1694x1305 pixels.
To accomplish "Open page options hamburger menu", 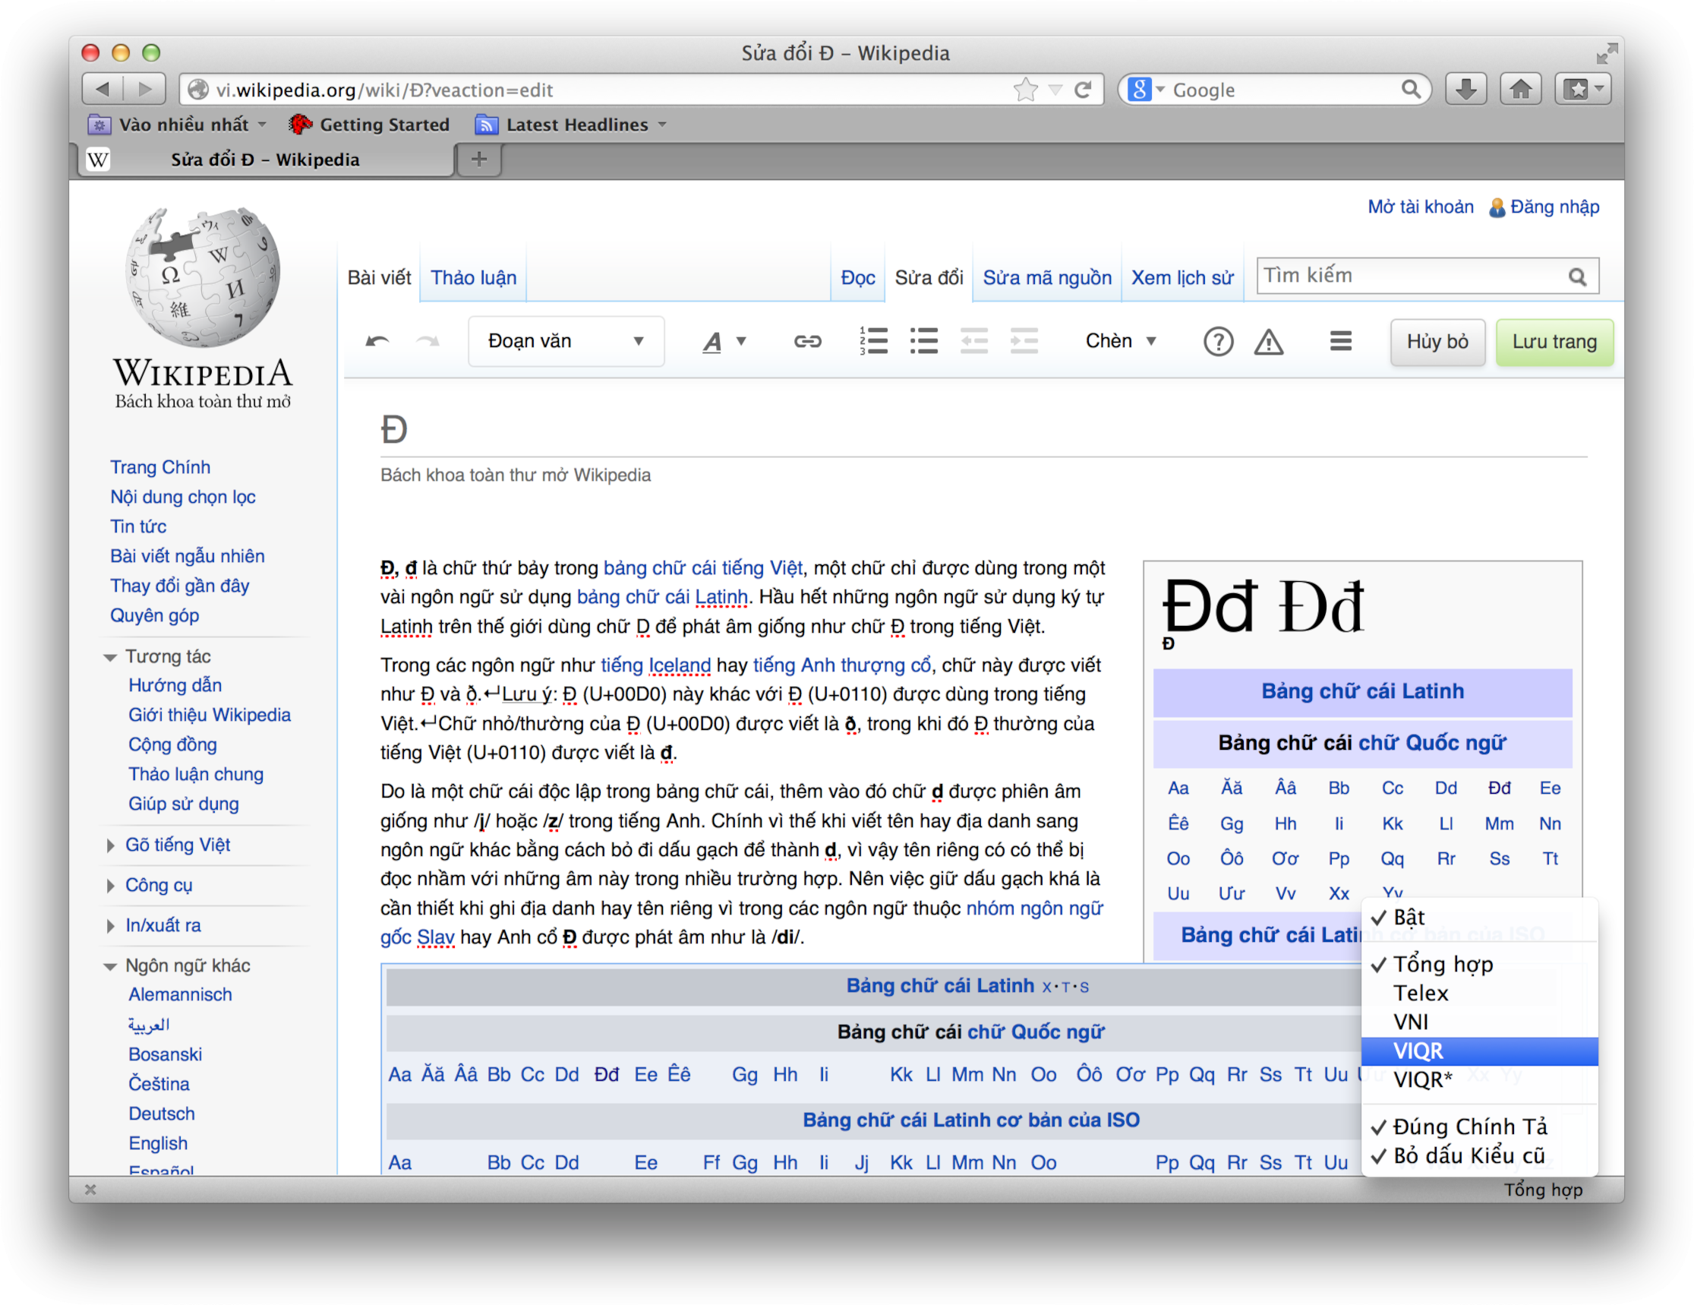I will pyautogui.click(x=1340, y=340).
